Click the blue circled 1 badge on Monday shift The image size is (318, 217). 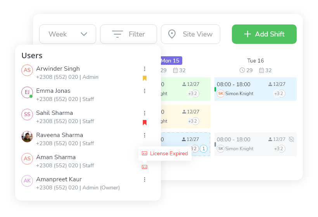click(x=204, y=149)
